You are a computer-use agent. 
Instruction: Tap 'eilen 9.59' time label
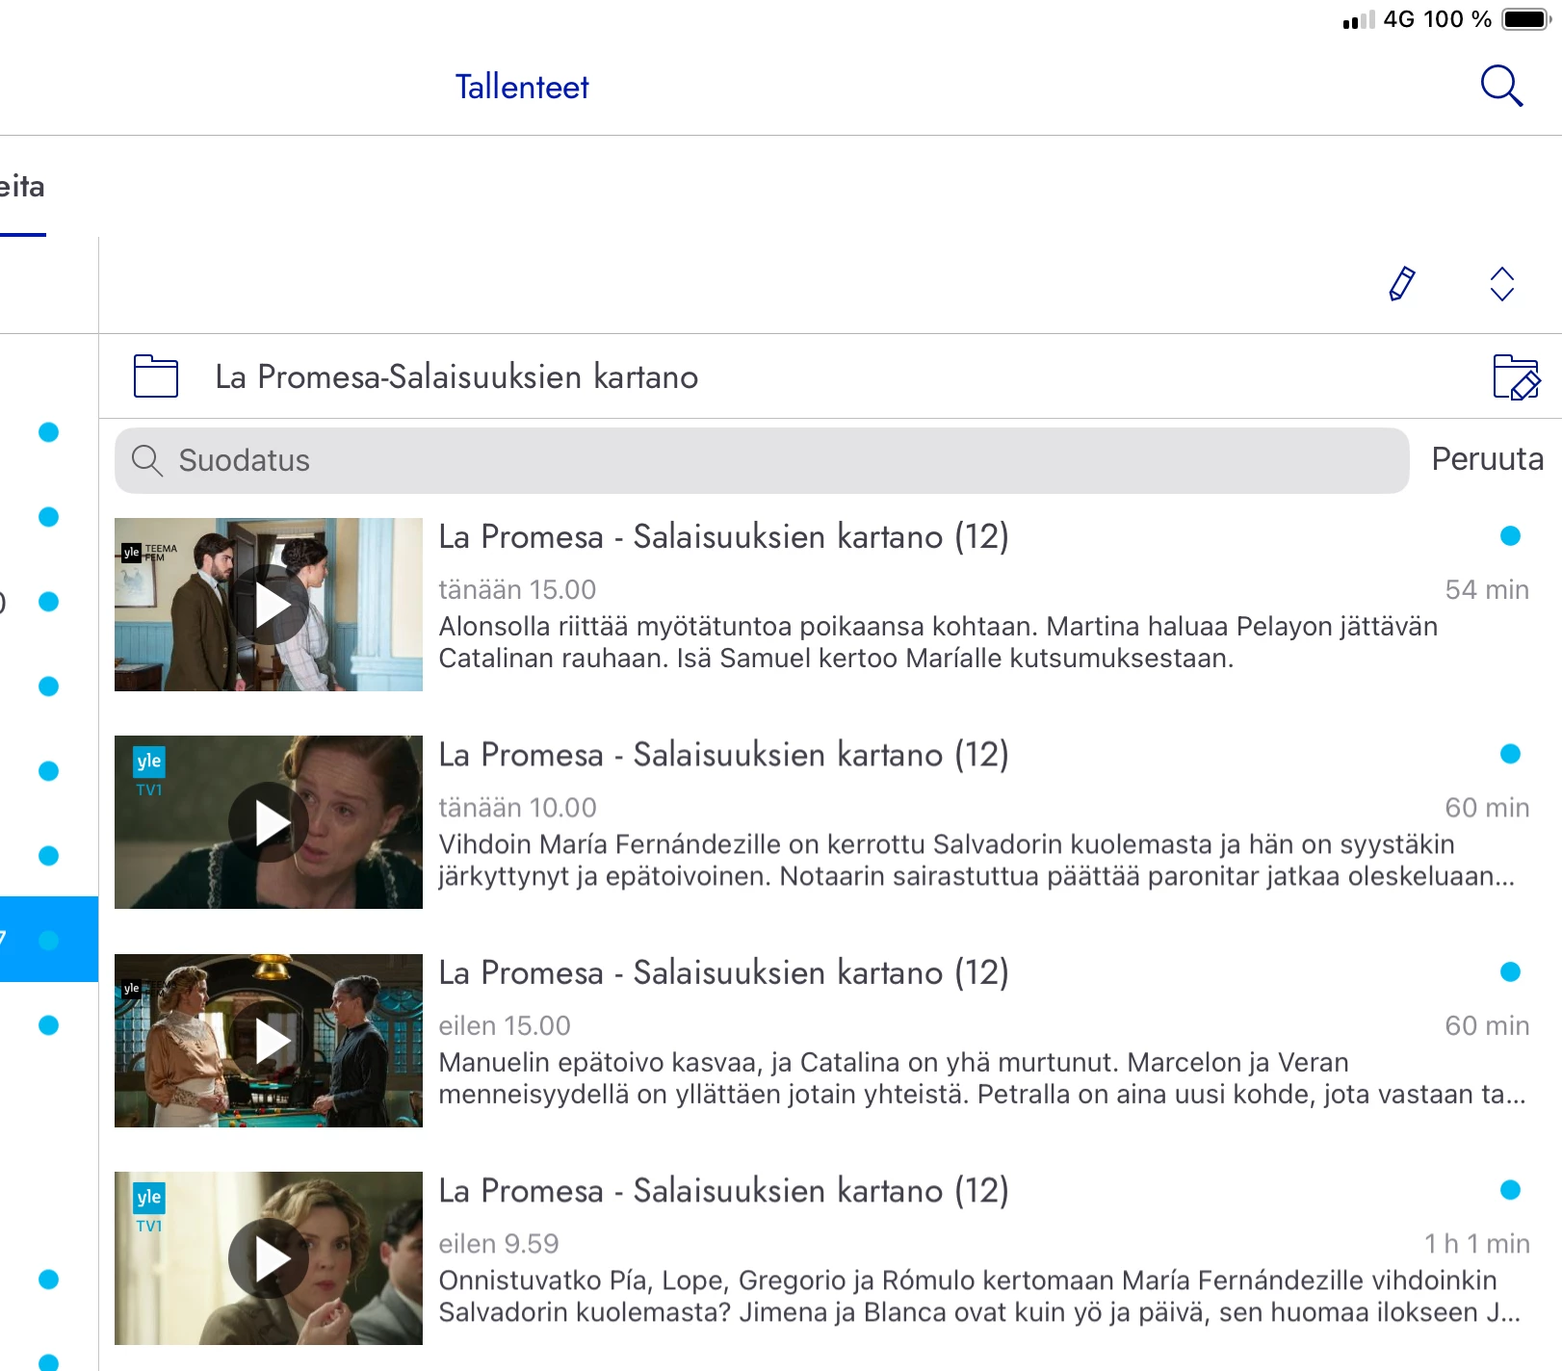[499, 1244]
